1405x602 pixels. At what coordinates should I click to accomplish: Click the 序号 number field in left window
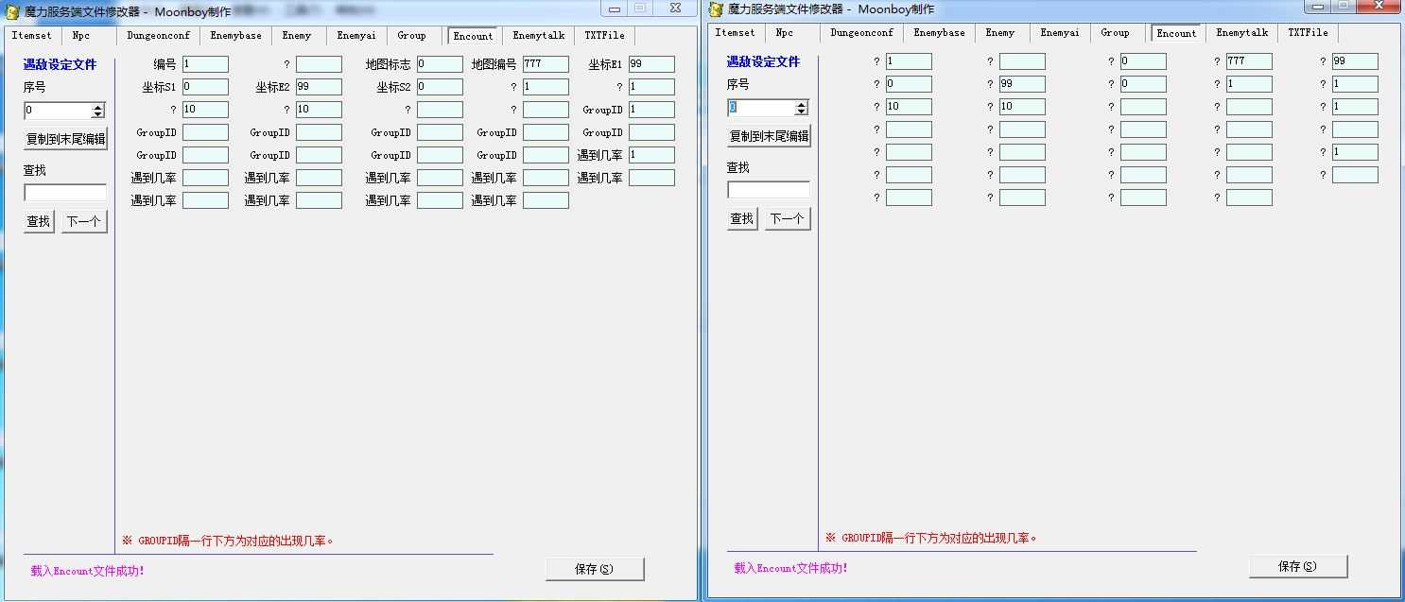pos(58,111)
